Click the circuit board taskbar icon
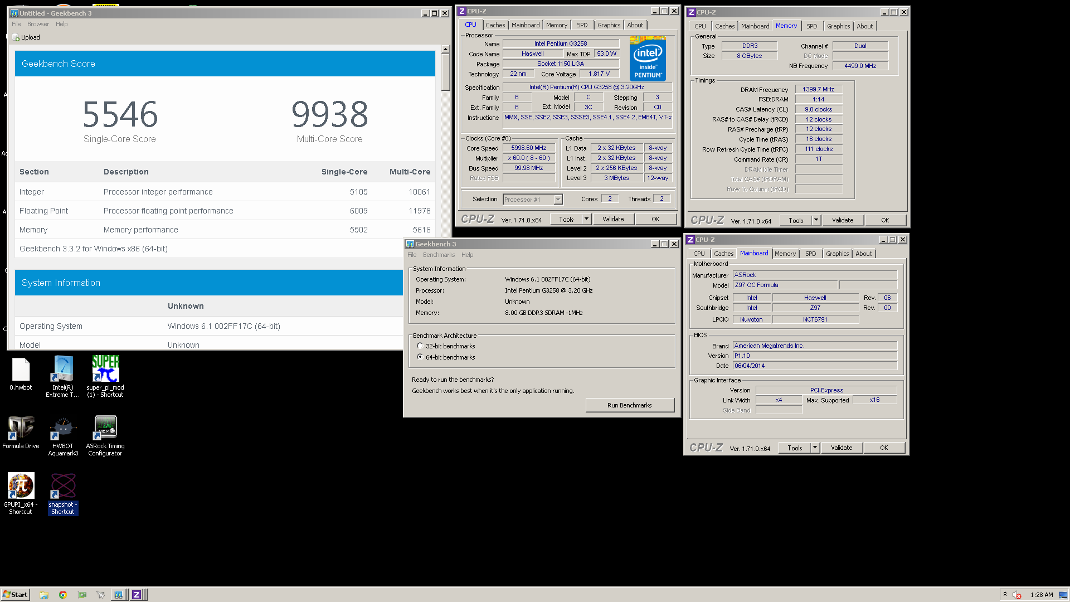The width and height of the screenshot is (1070, 602). tap(82, 595)
